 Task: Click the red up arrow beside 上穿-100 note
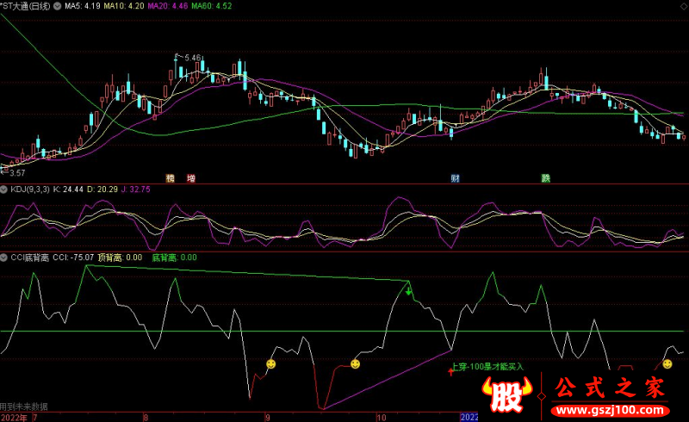[450, 372]
